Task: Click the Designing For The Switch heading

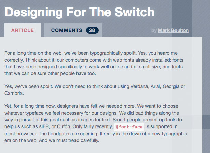Action: point(80,12)
